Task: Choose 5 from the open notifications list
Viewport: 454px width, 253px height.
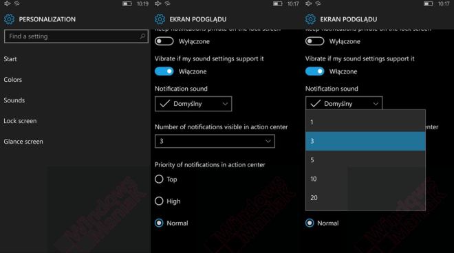Action: click(365, 159)
